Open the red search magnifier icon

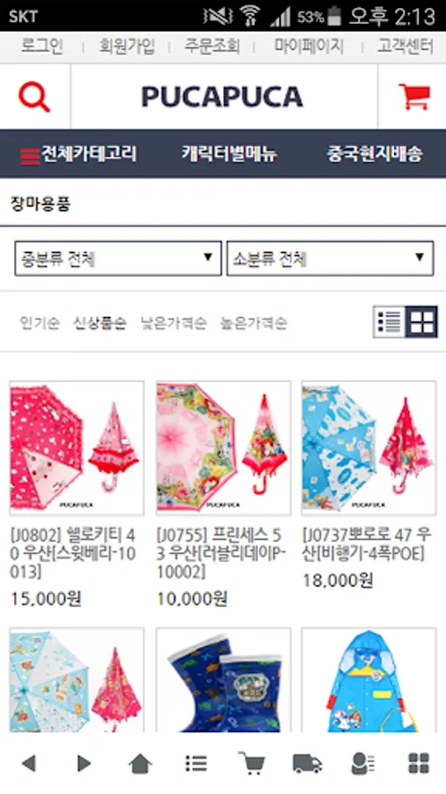(x=34, y=97)
